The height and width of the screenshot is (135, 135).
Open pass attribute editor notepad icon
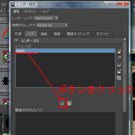pos(119,78)
